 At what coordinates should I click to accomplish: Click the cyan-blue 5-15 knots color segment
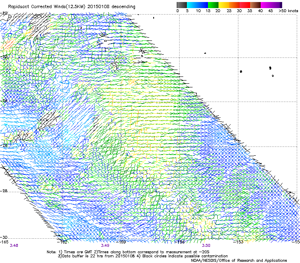click(197, 5)
